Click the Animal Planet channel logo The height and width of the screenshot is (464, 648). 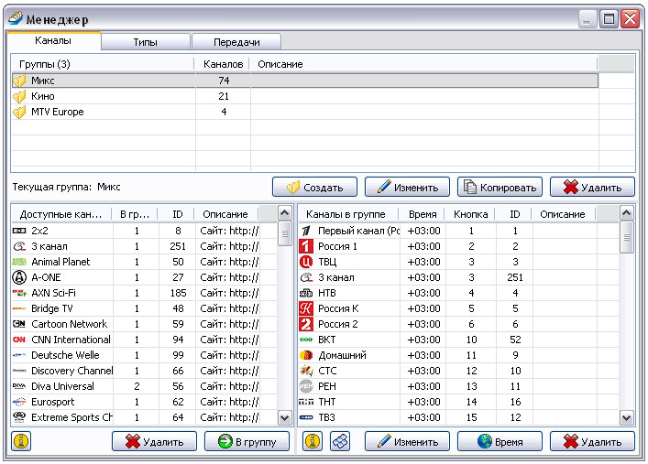[x=19, y=262]
